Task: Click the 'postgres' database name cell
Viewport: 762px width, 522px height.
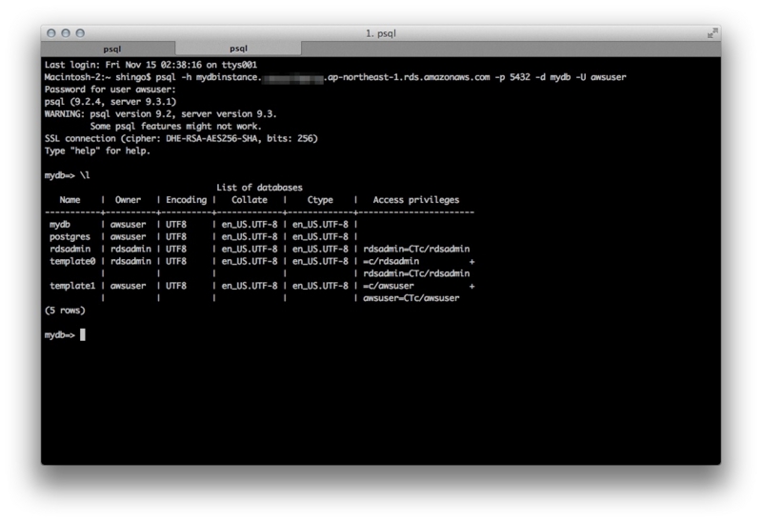Action: (70, 236)
